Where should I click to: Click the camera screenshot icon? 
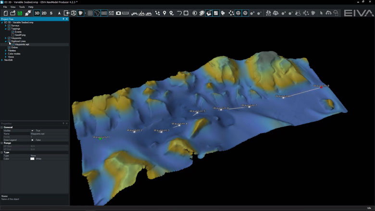coord(118,13)
